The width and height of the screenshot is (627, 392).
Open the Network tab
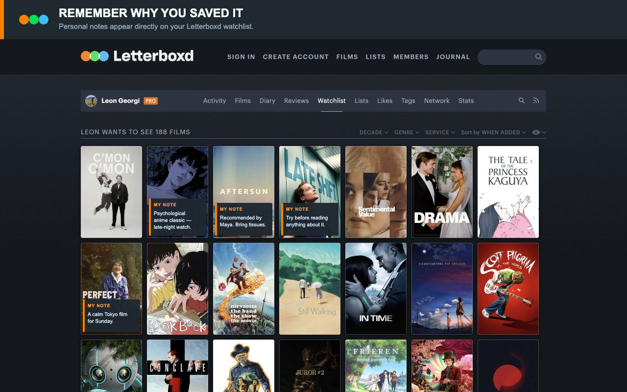coord(437,100)
